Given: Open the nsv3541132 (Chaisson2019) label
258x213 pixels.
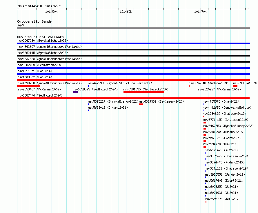Looking at the screenshot, I should click(x=226, y=168).
